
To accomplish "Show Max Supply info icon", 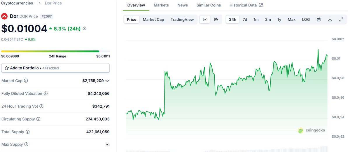I will pos(26,144).
